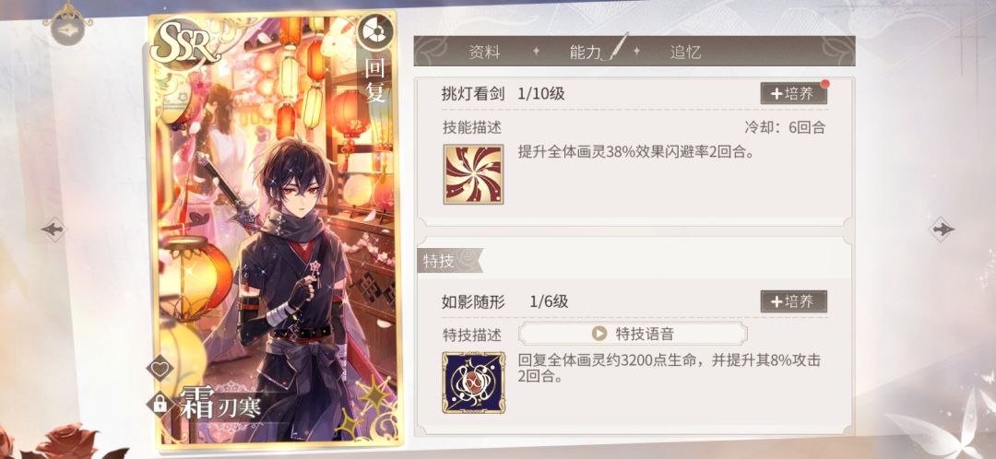Switch to the 资料 tab
The height and width of the screenshot is (459, 996).
pos(485,52)
